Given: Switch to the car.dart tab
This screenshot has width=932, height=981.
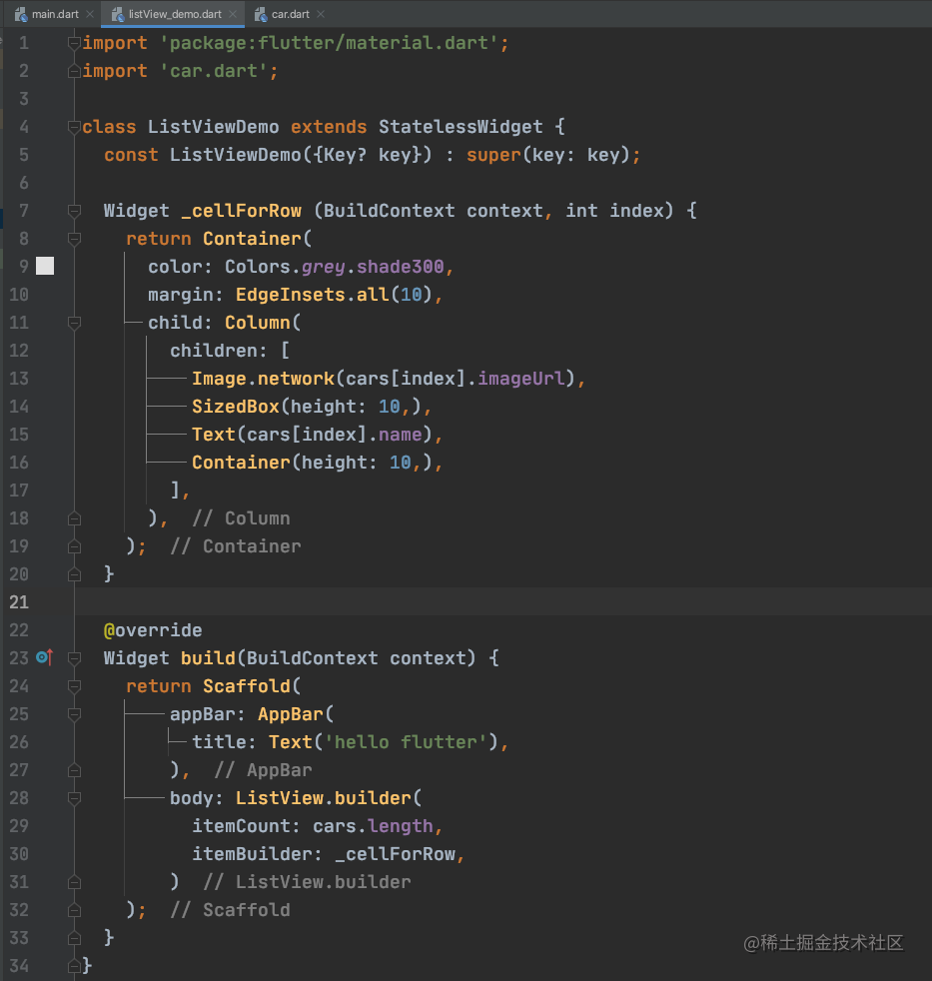Looking at the screenshot, I should pos(291,14).
